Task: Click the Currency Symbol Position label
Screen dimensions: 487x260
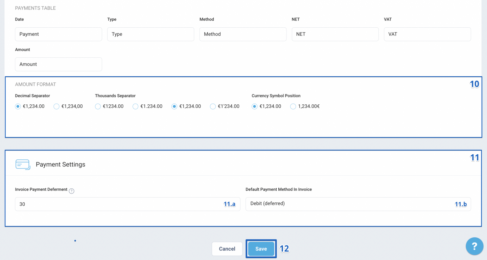Action: (x=276, y=96)
